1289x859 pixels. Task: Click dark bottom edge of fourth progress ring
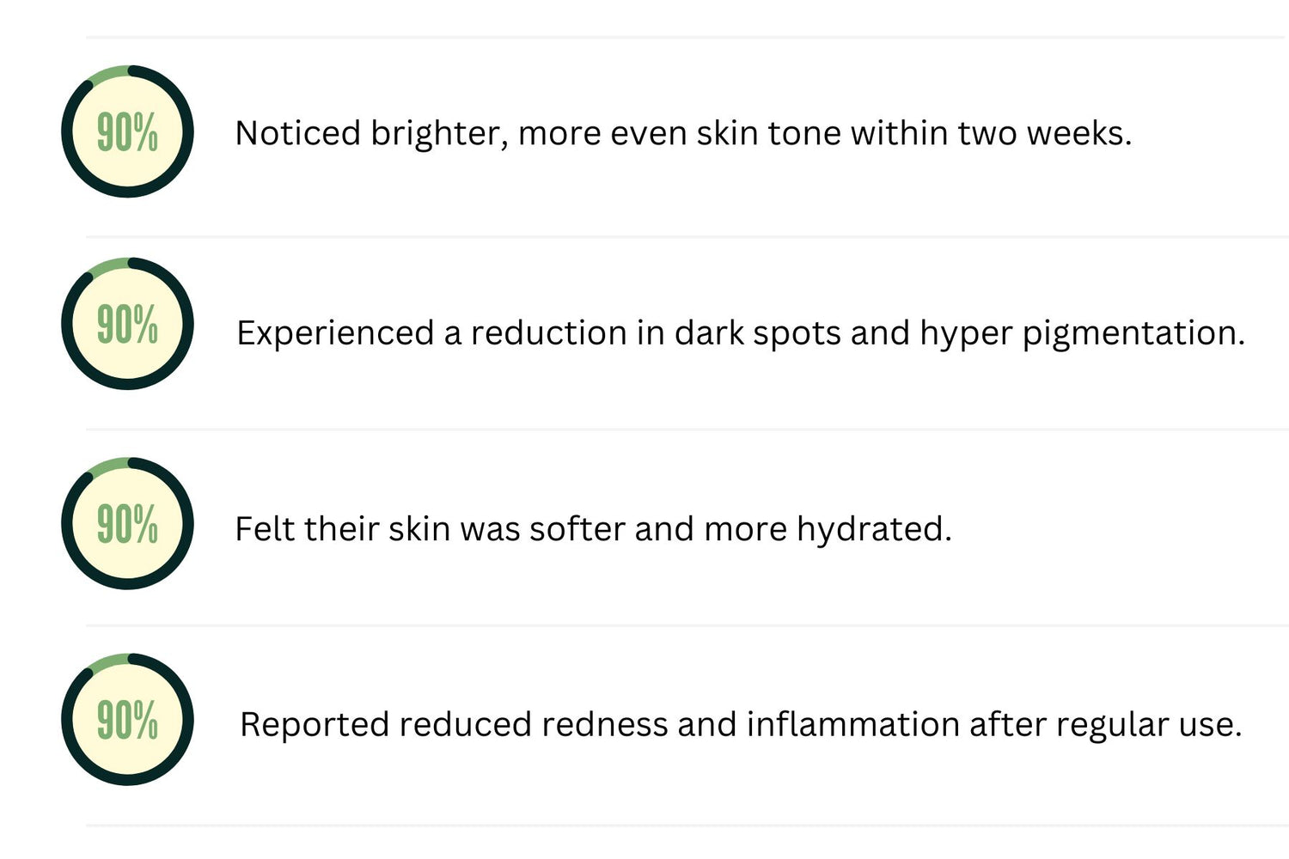[127, 780]
